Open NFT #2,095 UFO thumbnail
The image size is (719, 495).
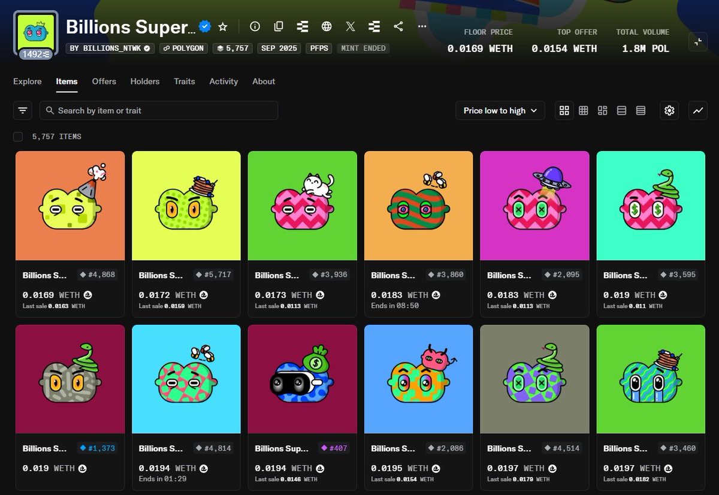point(535,206)
